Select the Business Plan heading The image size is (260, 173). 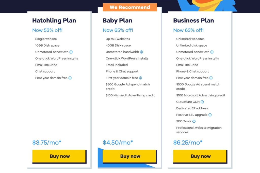(193, 21)
